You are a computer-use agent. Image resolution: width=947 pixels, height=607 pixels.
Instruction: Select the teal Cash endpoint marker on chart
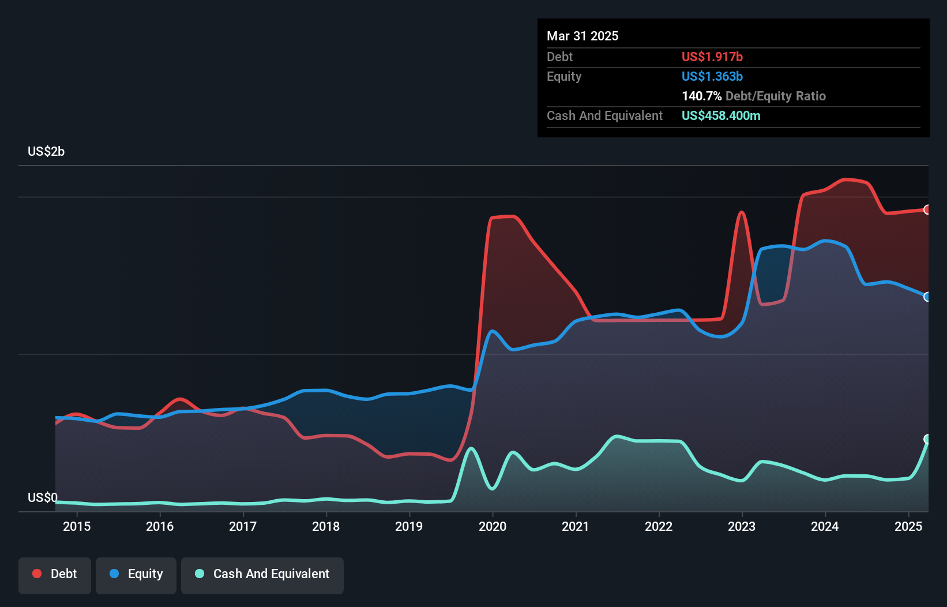coord(927,439)
